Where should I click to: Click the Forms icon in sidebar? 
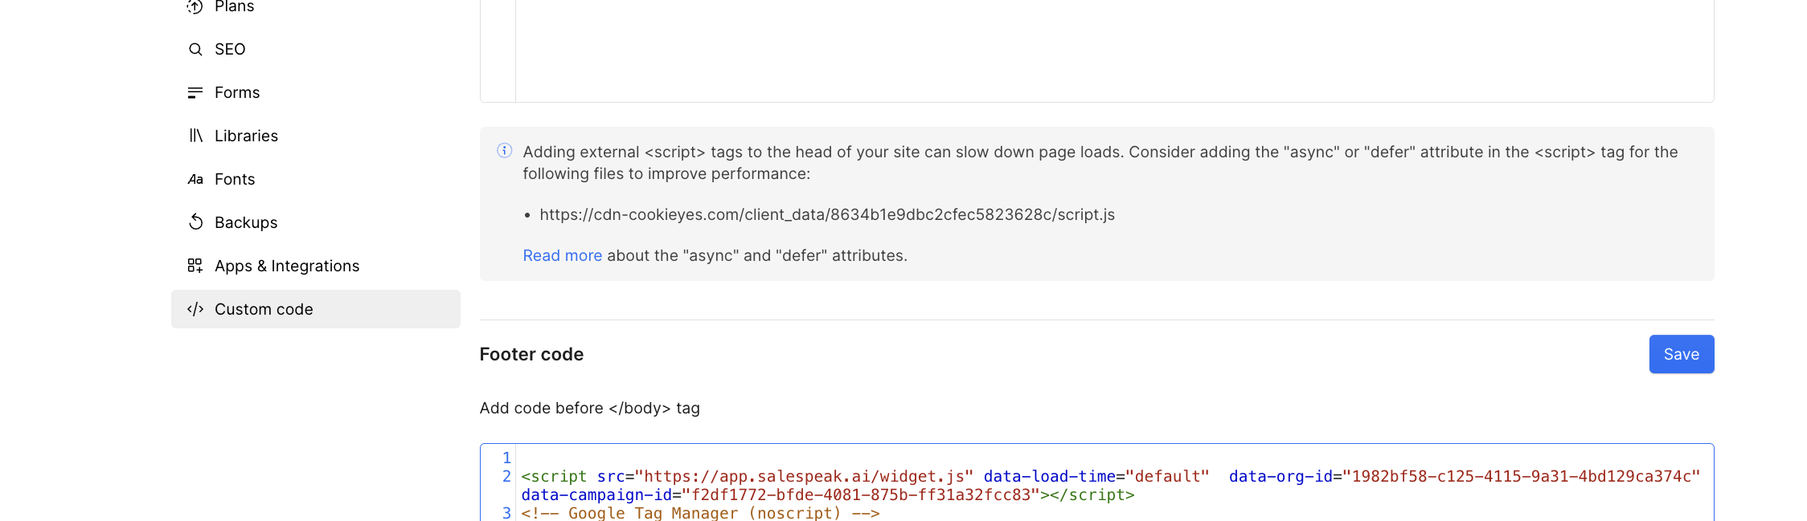(195, 93)
